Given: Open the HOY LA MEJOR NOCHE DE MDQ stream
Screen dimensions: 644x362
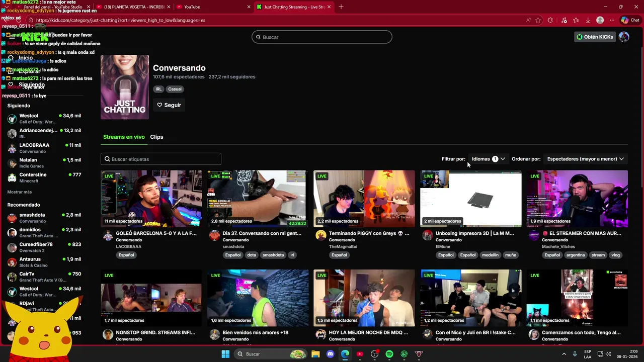Looking at the screenshot, I should click(x=369, y=332).
